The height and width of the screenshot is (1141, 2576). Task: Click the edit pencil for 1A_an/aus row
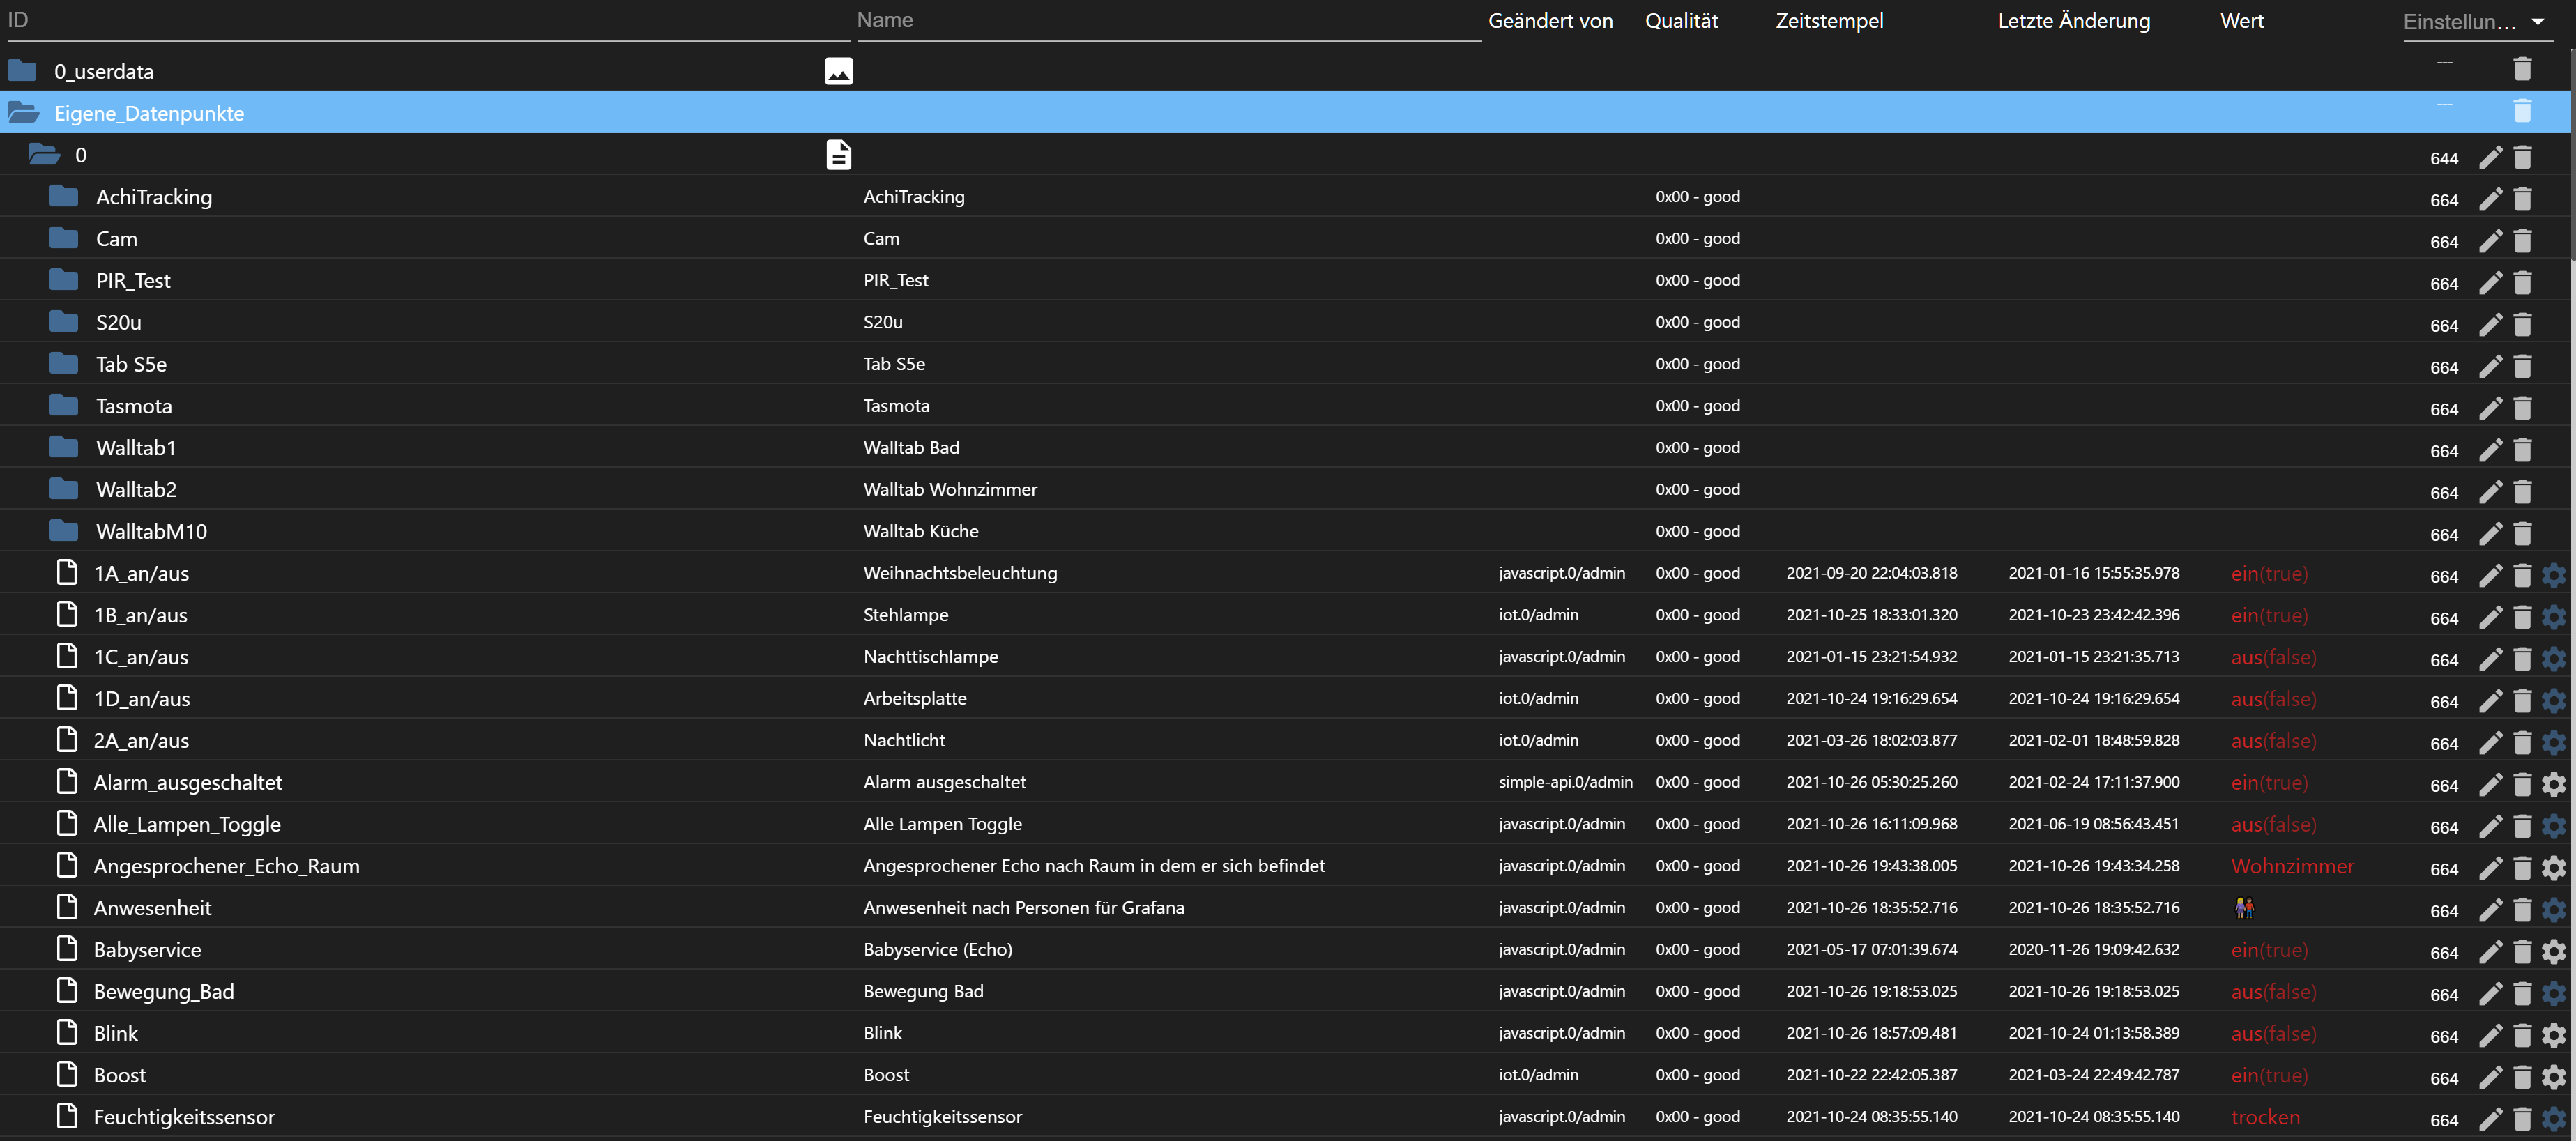[x=2490, y=575]
